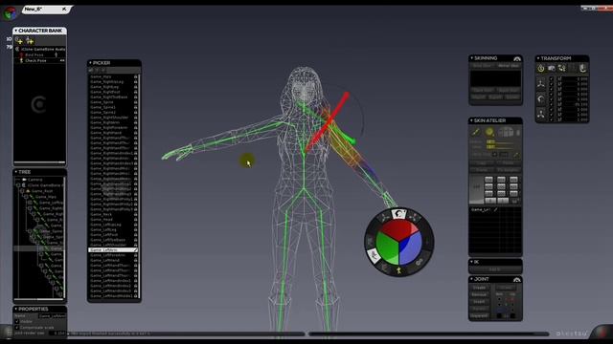Toggle lock icon on Game_Hips picker row
The height and width of the screenshot is (344, 613).
point(136,76)
